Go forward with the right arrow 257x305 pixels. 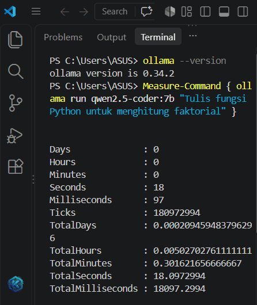(84, 12)
